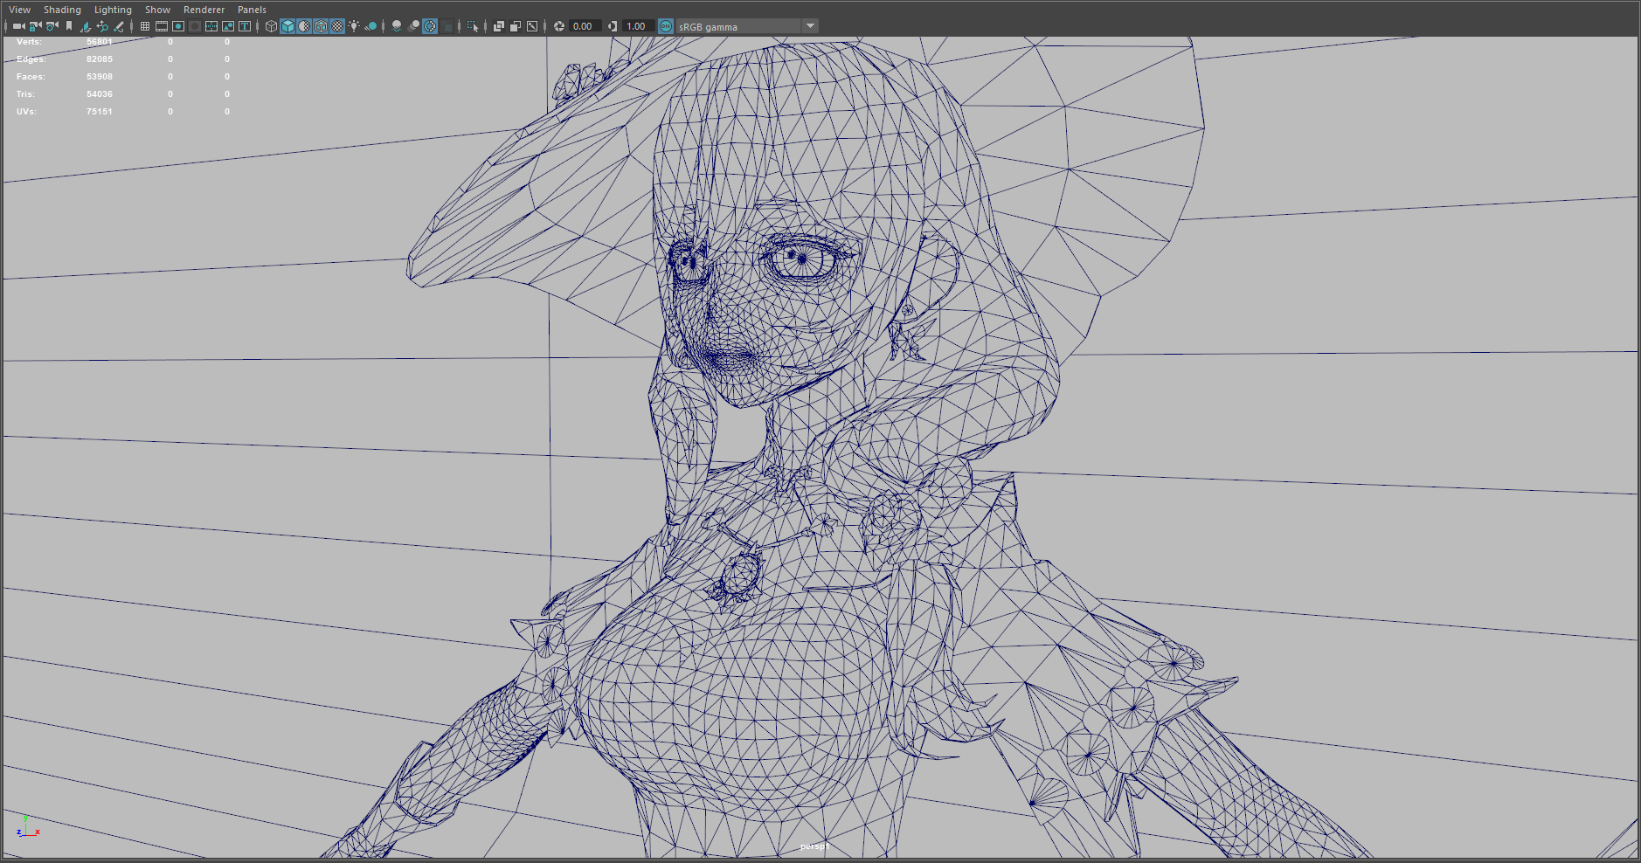Toggle the Textured checker sphere icon

click(337, 26)
